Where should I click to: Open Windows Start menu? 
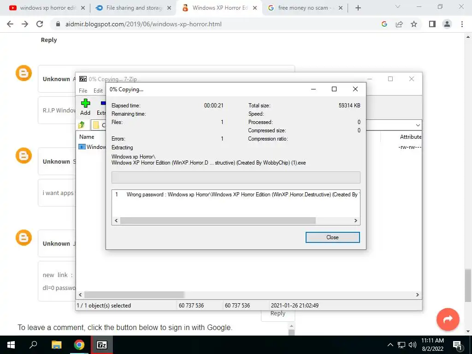point(11,345)
